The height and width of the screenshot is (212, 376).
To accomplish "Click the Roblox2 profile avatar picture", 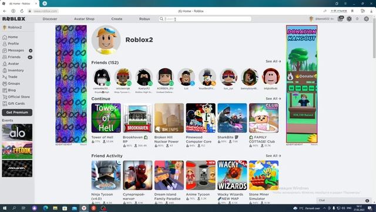I will (106, 40).
